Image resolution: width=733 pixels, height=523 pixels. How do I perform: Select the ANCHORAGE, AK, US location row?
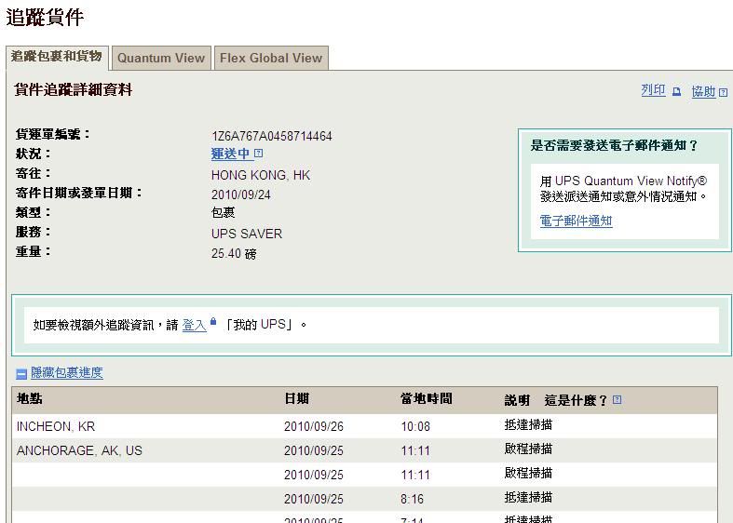(x=79, y=450)
